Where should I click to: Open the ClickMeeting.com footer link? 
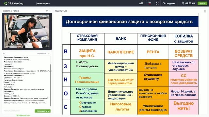tap(23, 115)
